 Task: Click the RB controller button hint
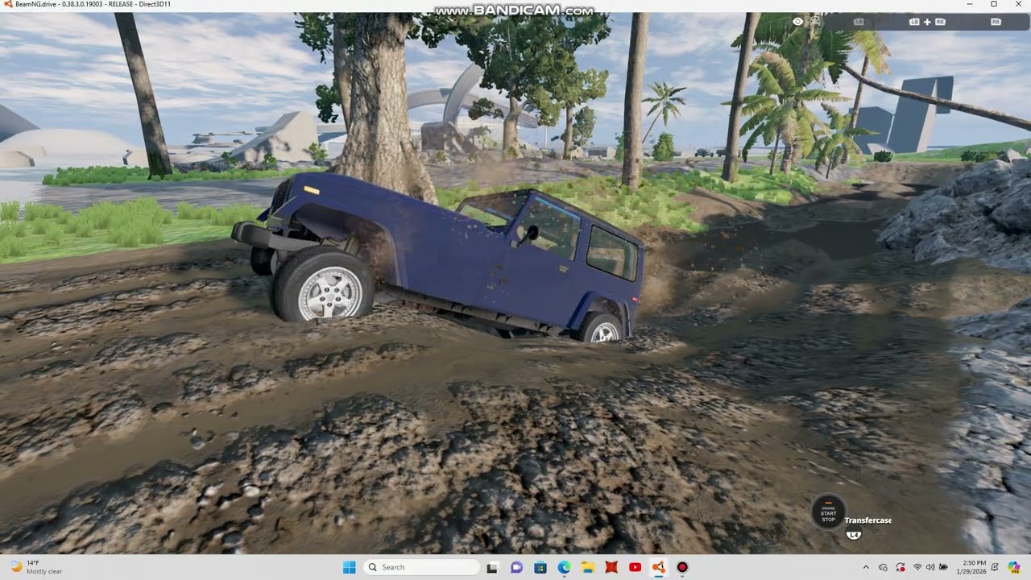(x=996, y=22)
